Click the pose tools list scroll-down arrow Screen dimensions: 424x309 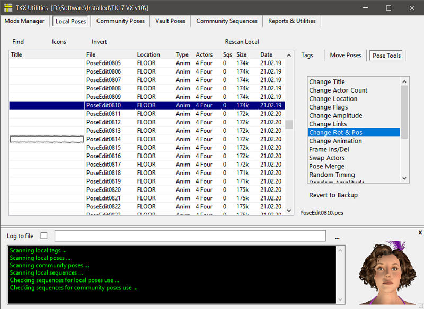[x=404, y=178]
